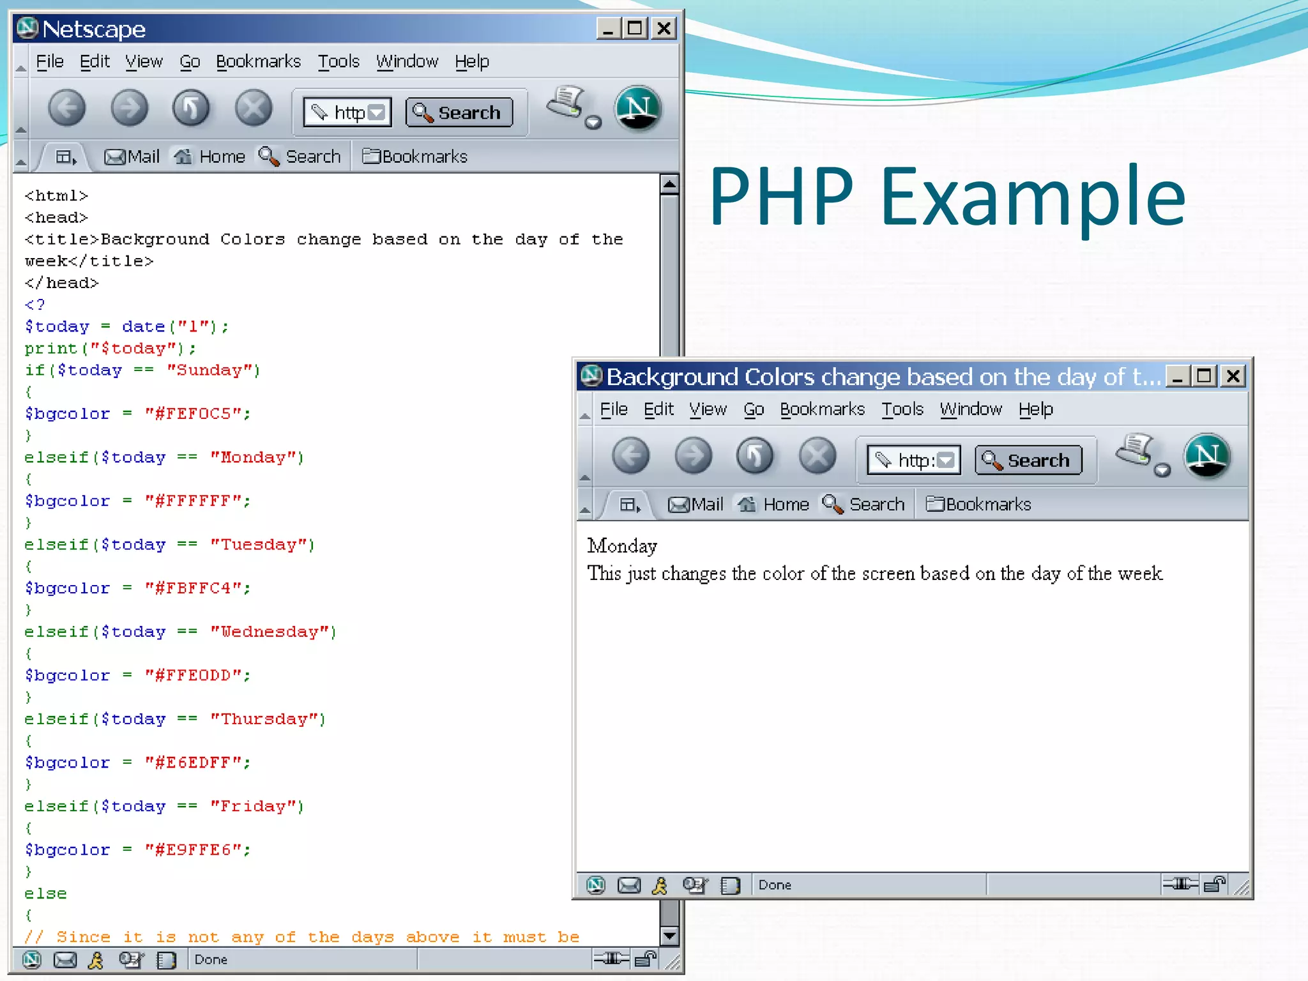Toggle online/offline icon in Background Colors status bar
1308x981 pixels.
1180,884
